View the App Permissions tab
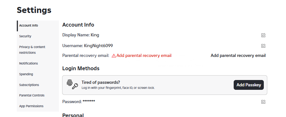Image resolution: width=286 pixels, height=117 pixels. pos(38,106)
